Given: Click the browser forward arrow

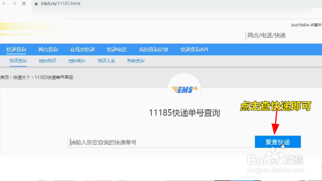Looking at the screenshot, I should pyautogui.click(x=14, y=3).
